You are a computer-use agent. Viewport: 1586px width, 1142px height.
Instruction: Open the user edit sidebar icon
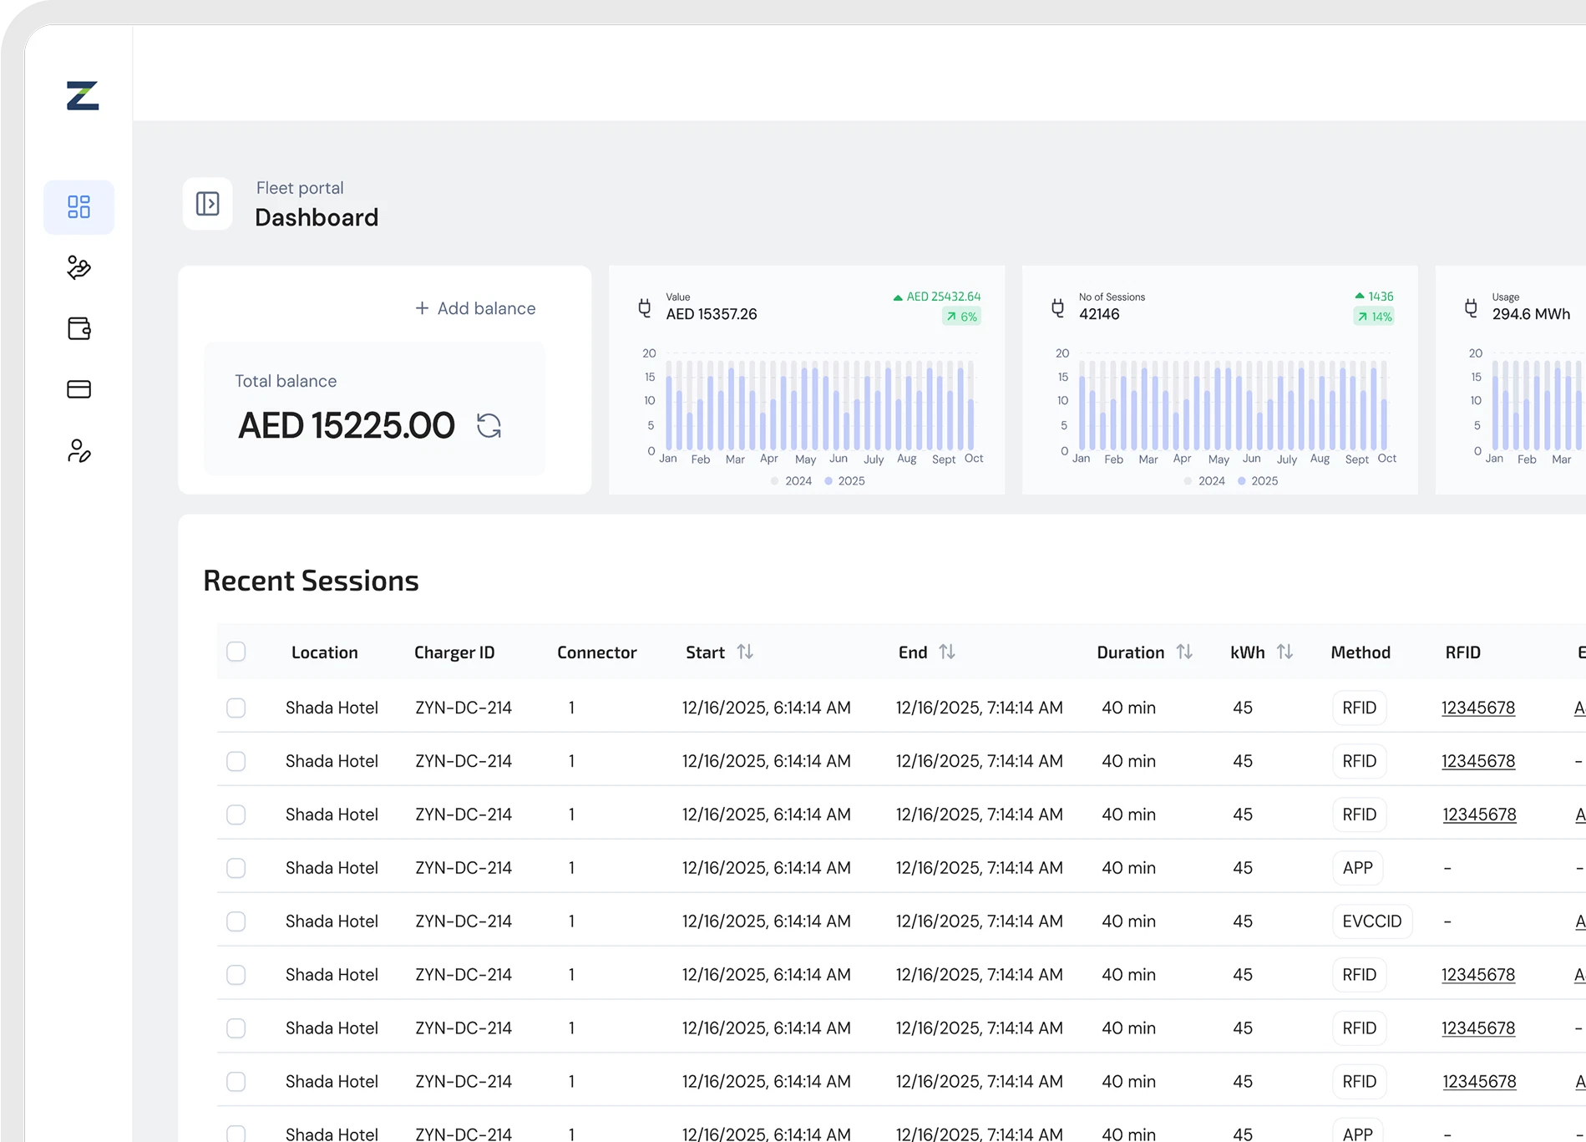79,451
